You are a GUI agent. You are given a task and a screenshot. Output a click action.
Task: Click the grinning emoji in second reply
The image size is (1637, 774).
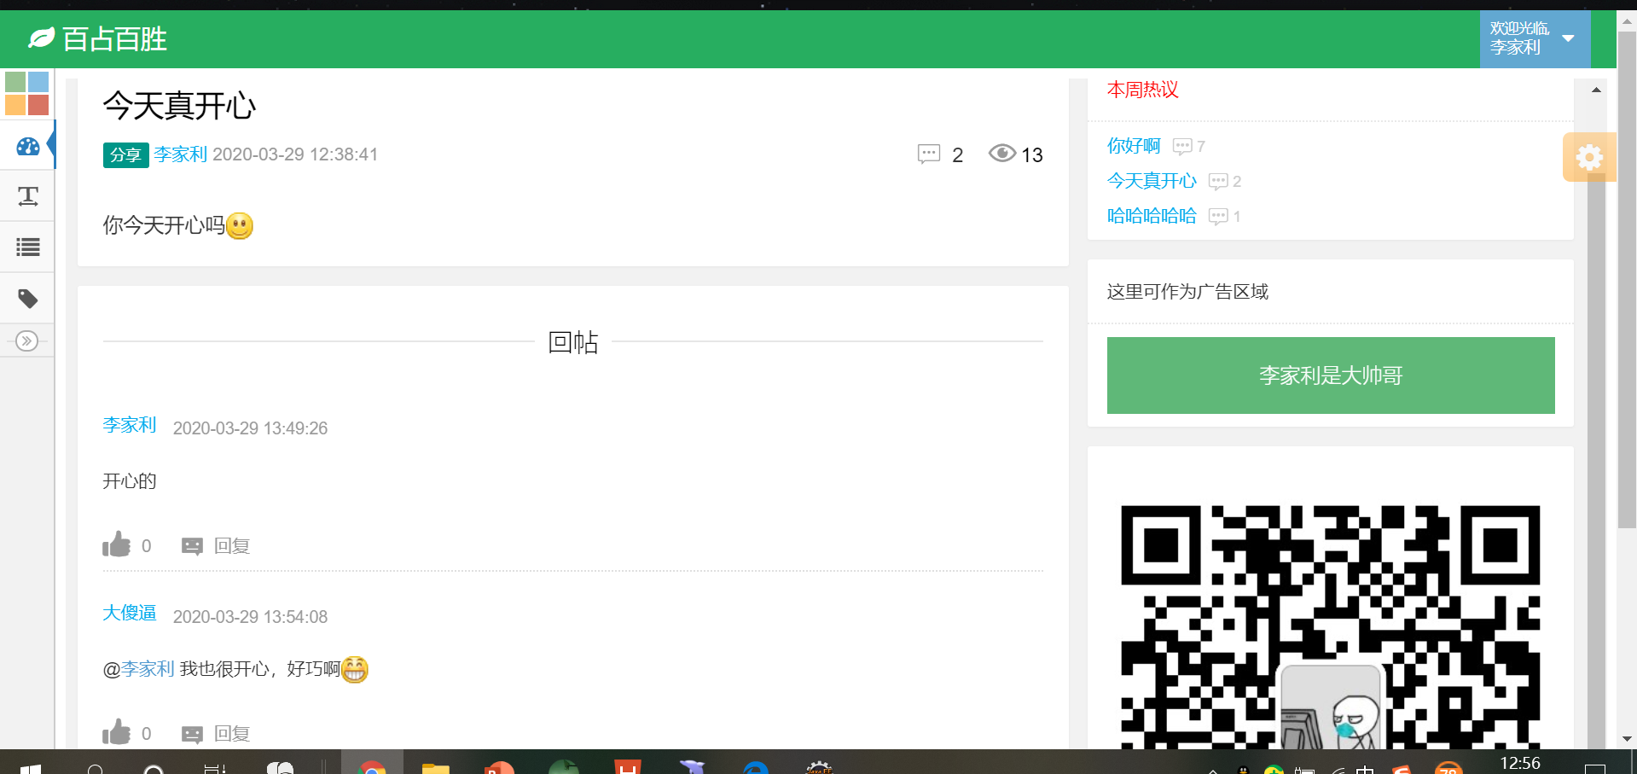[x=355, y=669]
